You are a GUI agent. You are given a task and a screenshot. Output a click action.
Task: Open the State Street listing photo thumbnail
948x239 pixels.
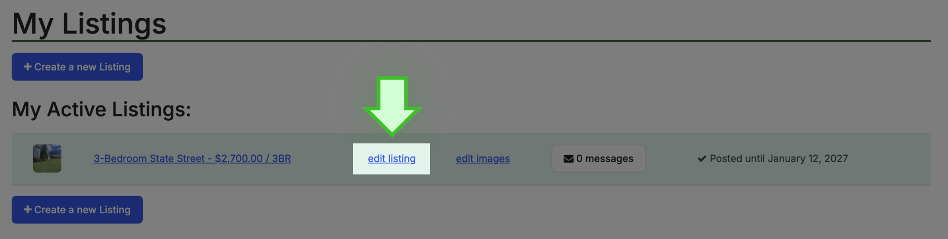pos(47,158)
